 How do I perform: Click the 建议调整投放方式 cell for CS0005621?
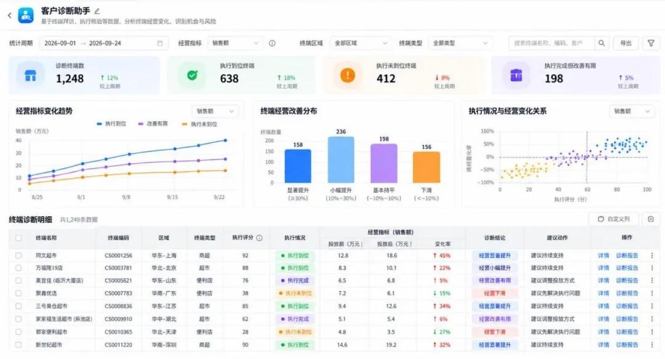(x=552, y=281)
